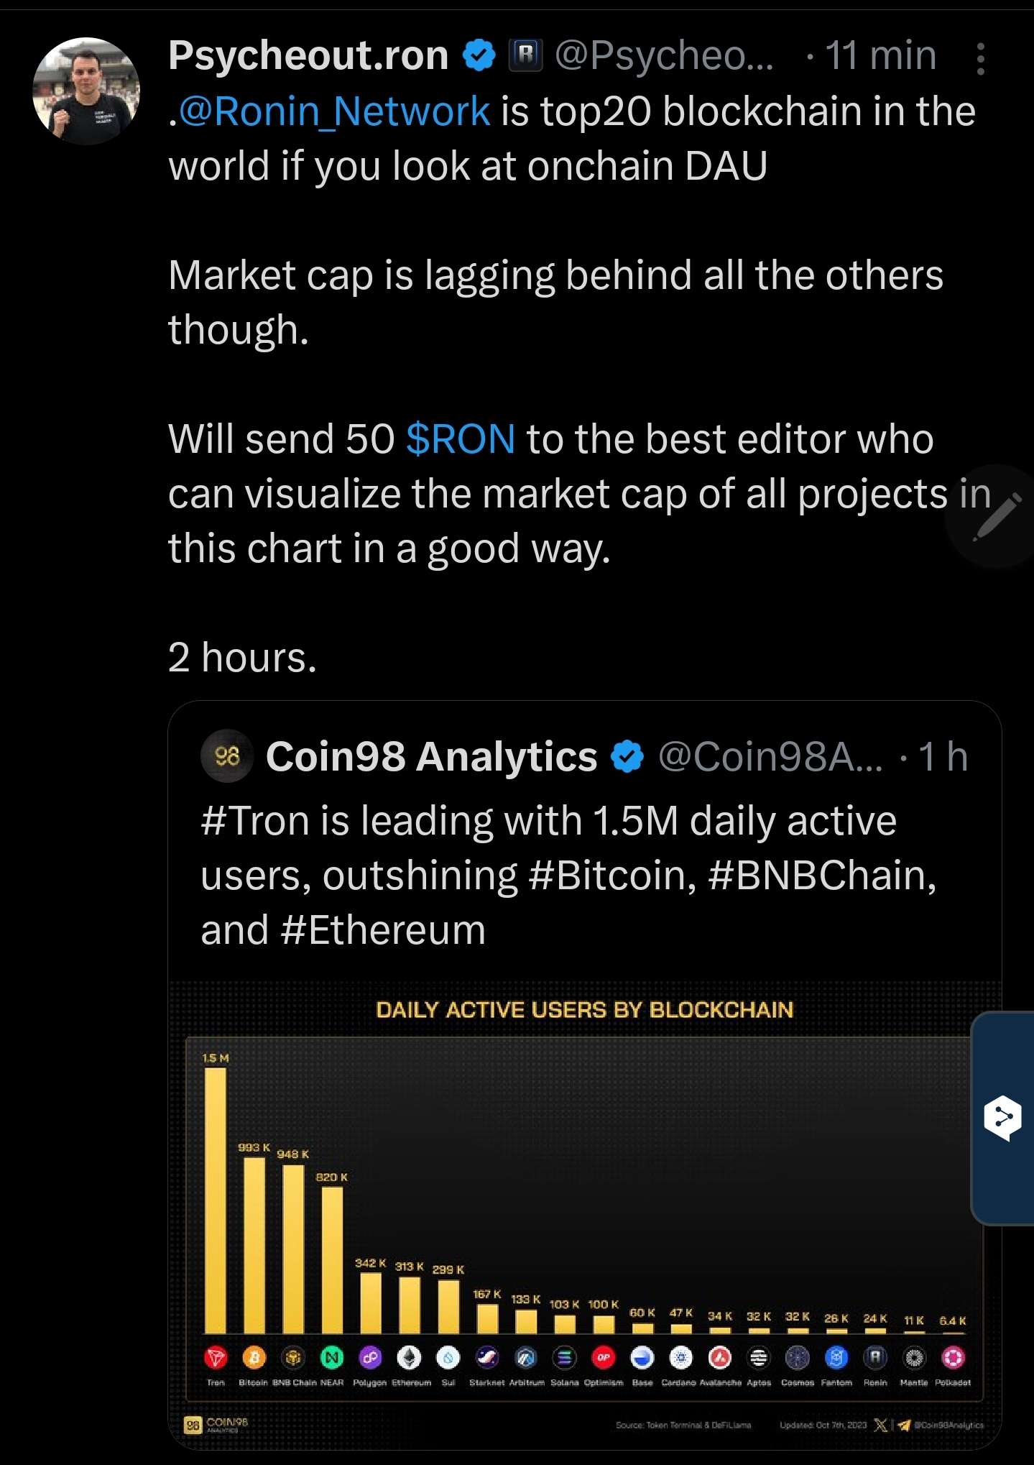Tap Coin98 Analytics verified checkmark badge
1034x1465 pixels.
coord(627,757)
